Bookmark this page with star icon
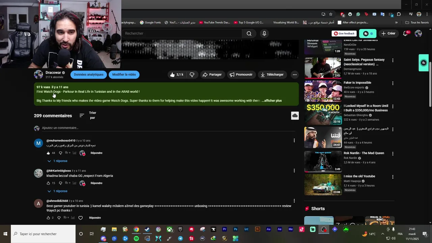Screen dimensions: 432x243 (x=331, y=14)
